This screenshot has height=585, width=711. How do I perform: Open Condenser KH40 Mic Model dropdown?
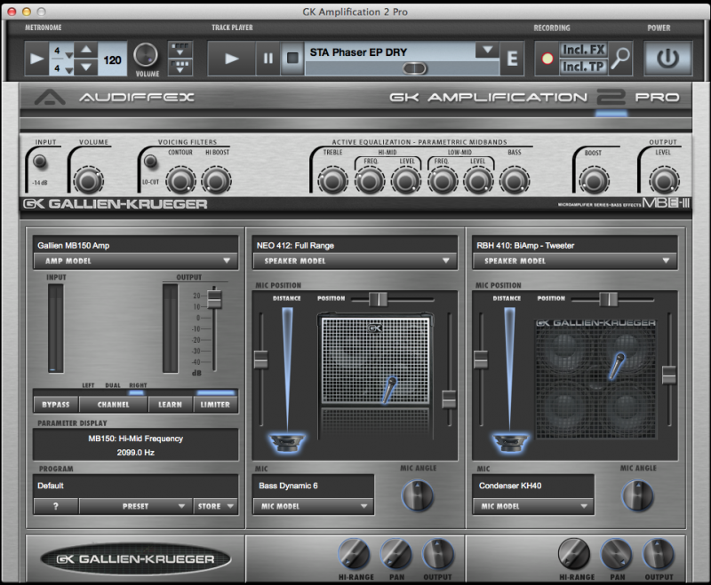(x=533, y=506)
